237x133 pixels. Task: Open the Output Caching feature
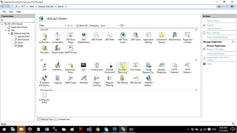pyautogui.click(x=97, y=81)
